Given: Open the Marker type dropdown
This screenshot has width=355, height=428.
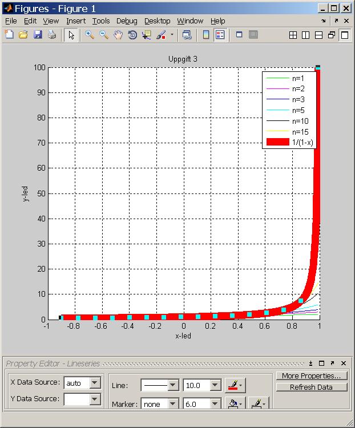Looking at the screenshot, I should click(173, 403).
